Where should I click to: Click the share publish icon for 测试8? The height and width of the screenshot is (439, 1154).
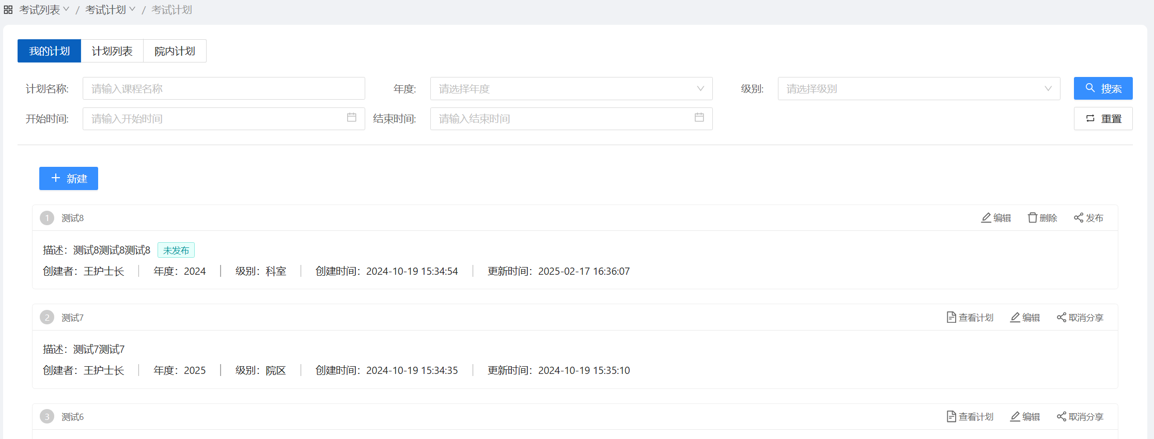click(1079, 218)
